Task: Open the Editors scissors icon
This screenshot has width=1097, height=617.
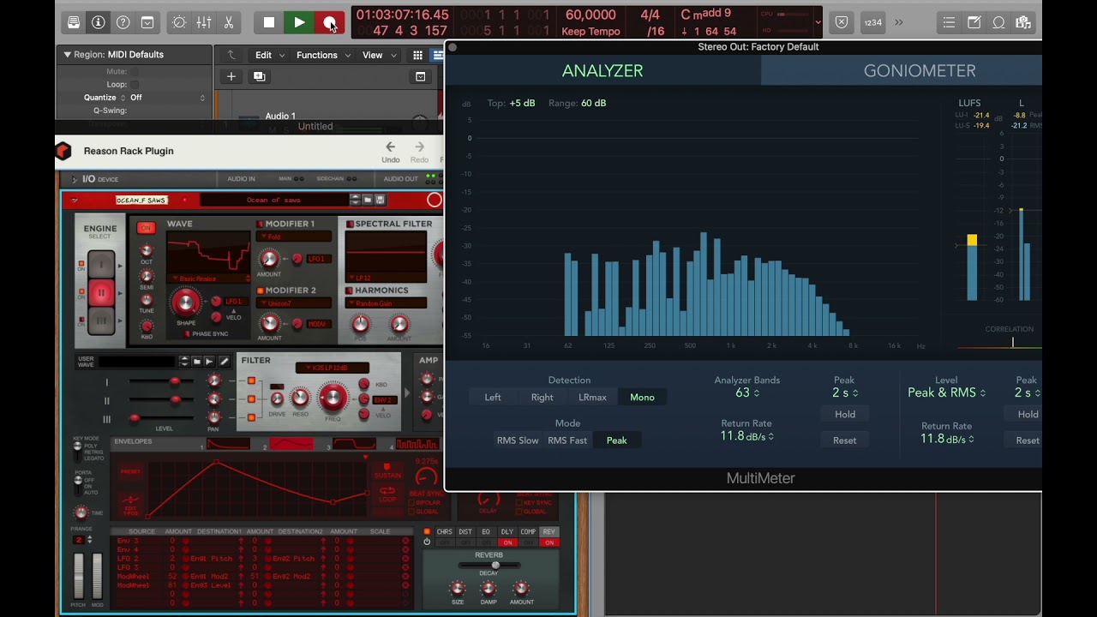Action: pos(228,22)
